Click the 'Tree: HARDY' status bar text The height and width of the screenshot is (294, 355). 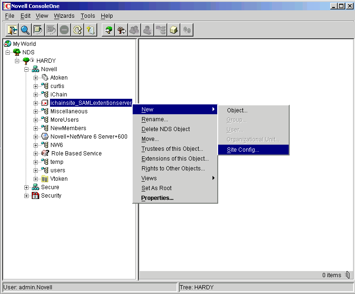(x=197, y=287)
